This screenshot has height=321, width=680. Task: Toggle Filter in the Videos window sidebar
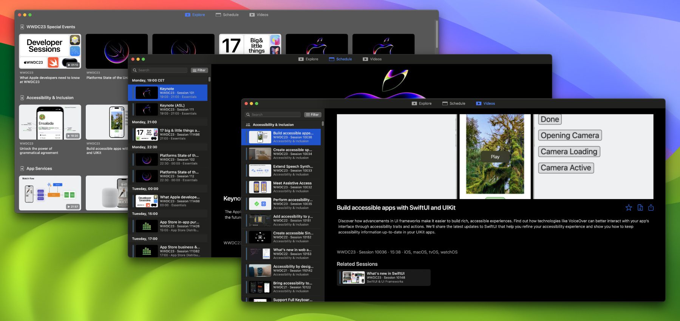click(x=312, y=115)
